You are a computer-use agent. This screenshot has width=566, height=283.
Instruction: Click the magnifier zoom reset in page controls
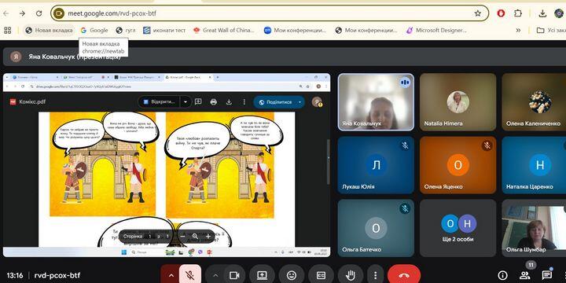(x=195, y=237)
